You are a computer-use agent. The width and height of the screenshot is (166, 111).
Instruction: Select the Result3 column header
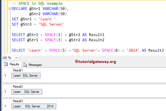click(x=34, y=101)
